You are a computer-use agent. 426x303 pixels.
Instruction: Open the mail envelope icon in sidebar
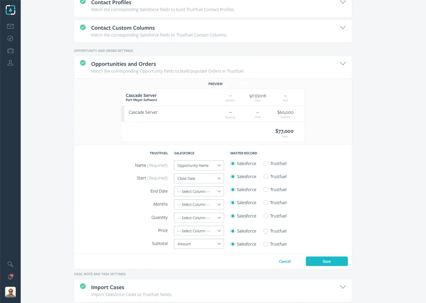click(10, 26)
